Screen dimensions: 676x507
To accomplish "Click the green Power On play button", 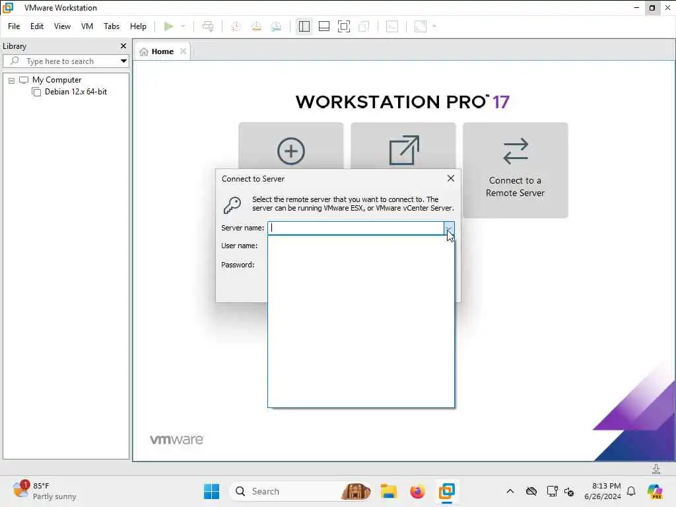I will [168, 26].
